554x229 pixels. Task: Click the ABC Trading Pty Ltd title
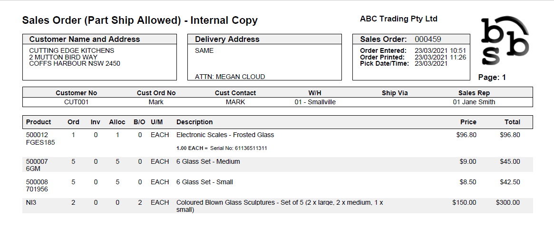click(x=398, y=19)
